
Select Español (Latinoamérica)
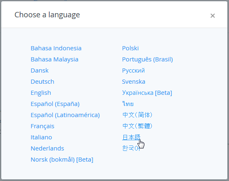65,115
